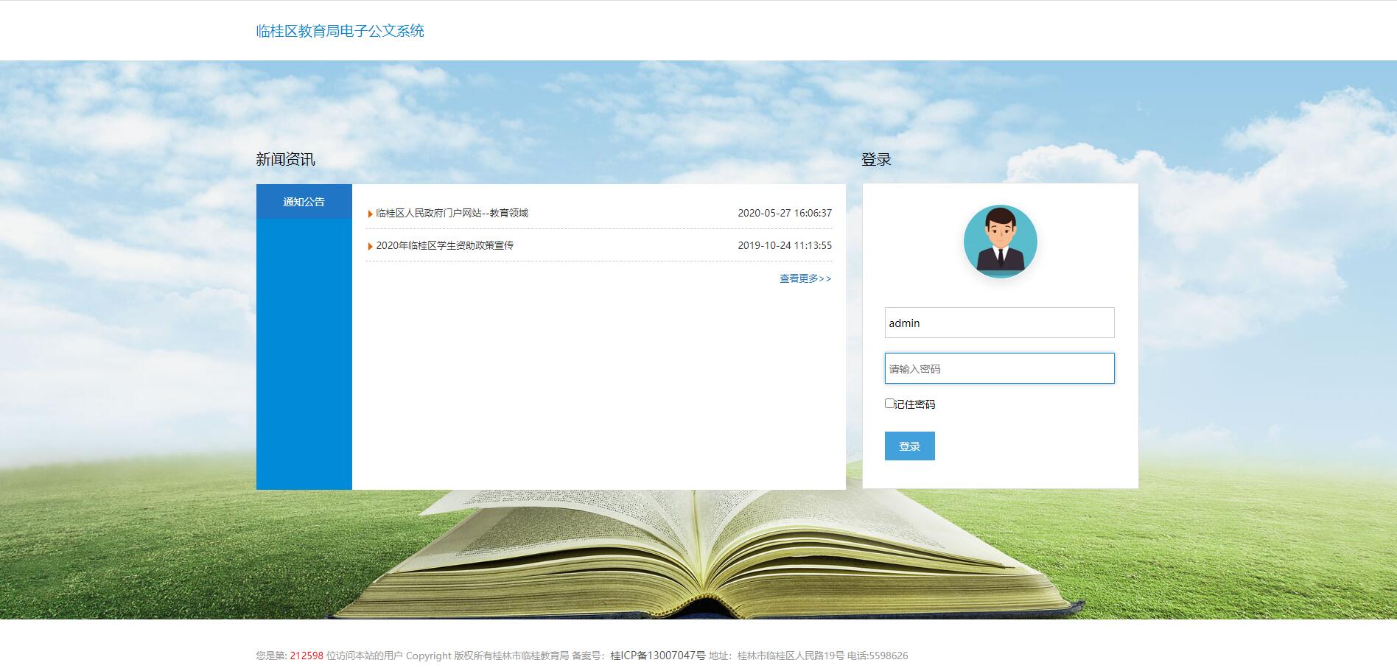Click the 记住密码 label text
The height and width of the screenshot is (671, 1397).
[914, 404]
